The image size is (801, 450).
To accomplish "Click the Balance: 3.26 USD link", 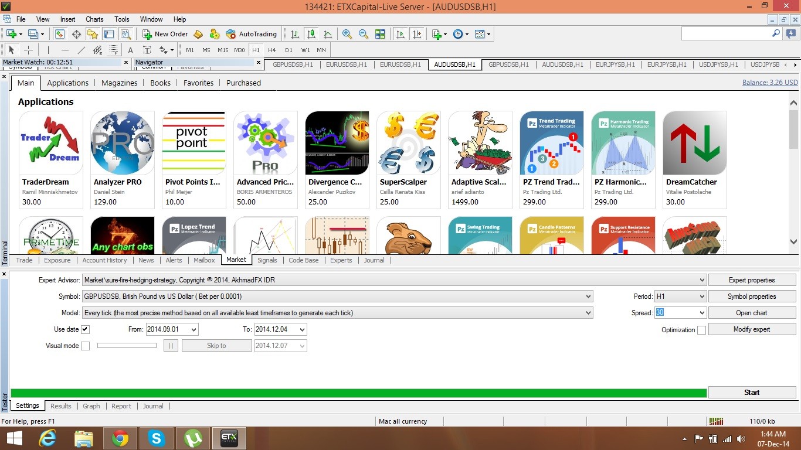I will pyautogui.click(x=769, y=83).
